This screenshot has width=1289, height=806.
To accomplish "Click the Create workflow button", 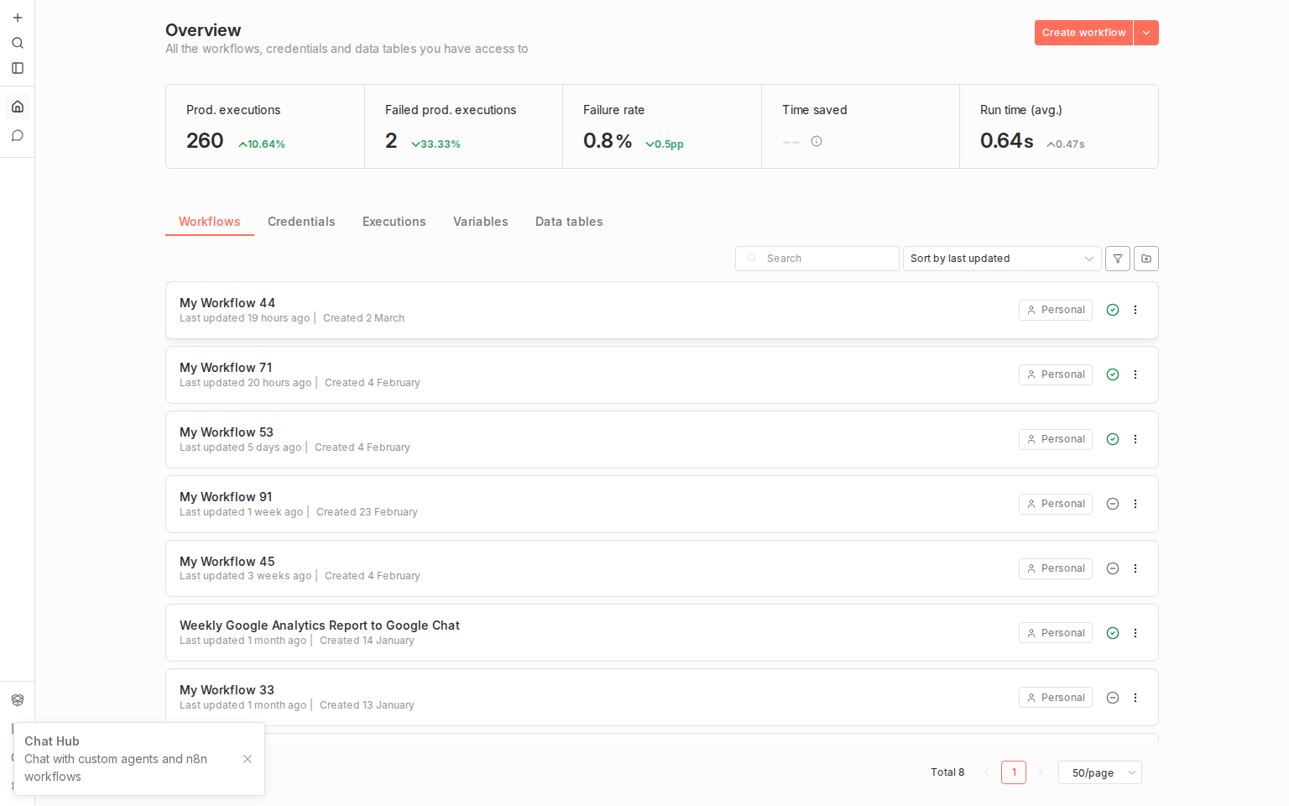I will (1083, 33).
